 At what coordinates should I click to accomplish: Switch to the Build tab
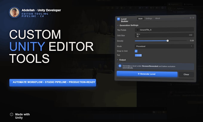pyautogui.click(x=140, y=18)
